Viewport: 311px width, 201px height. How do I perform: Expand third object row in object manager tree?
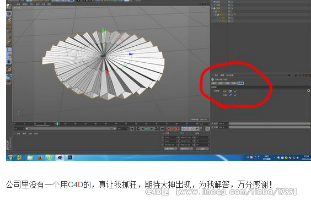[212, 8]
